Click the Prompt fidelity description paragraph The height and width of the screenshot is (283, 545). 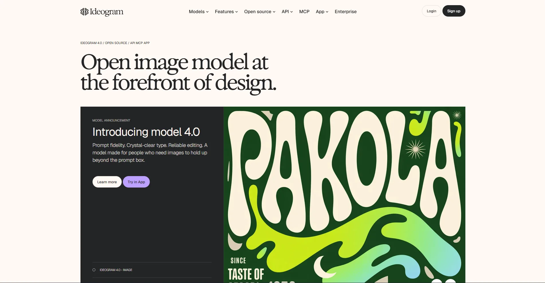[150, 153]
